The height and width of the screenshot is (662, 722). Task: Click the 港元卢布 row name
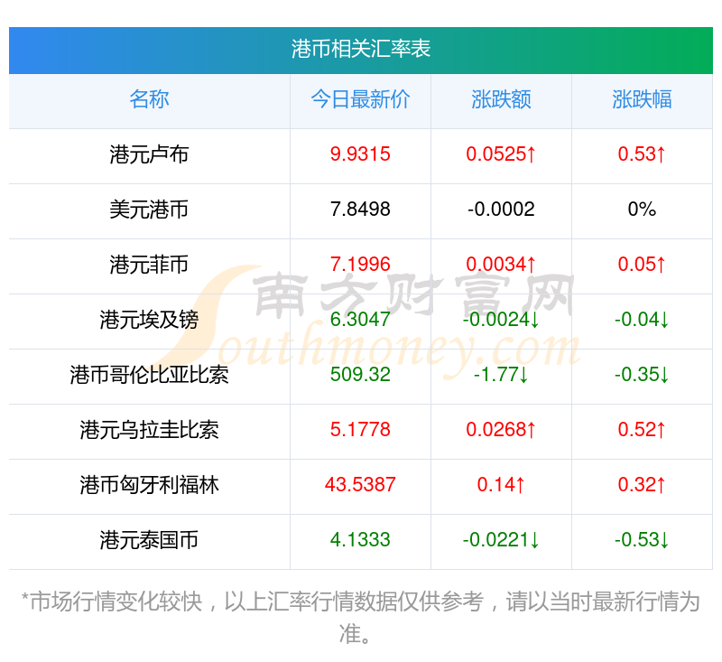pyautogui.click(x=149, y=154)
